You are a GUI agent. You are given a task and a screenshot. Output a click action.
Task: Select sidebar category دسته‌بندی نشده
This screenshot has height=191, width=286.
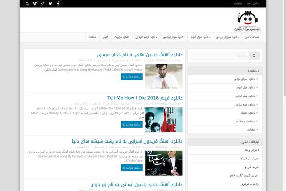pos(245,121)
